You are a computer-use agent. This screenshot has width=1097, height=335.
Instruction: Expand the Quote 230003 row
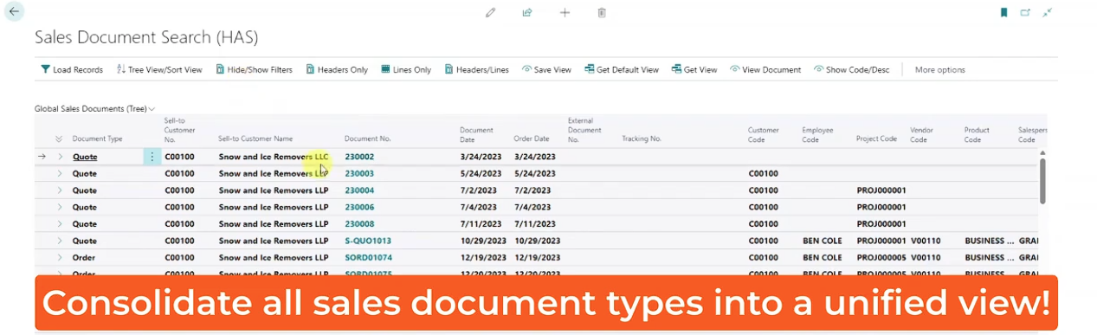[x=61, y=174]
